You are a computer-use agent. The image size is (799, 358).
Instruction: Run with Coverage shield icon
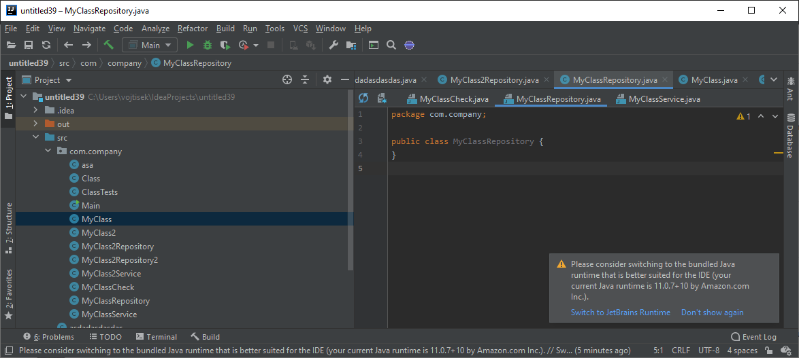pos(225,46)
